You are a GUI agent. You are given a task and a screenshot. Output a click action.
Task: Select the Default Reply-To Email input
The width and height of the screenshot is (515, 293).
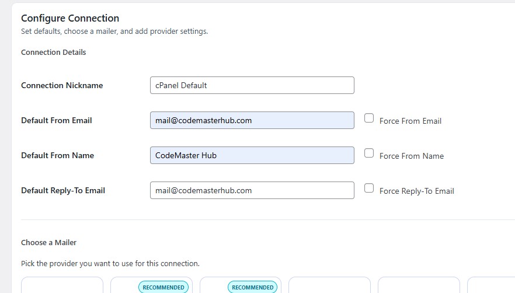(x=252, y=190)
